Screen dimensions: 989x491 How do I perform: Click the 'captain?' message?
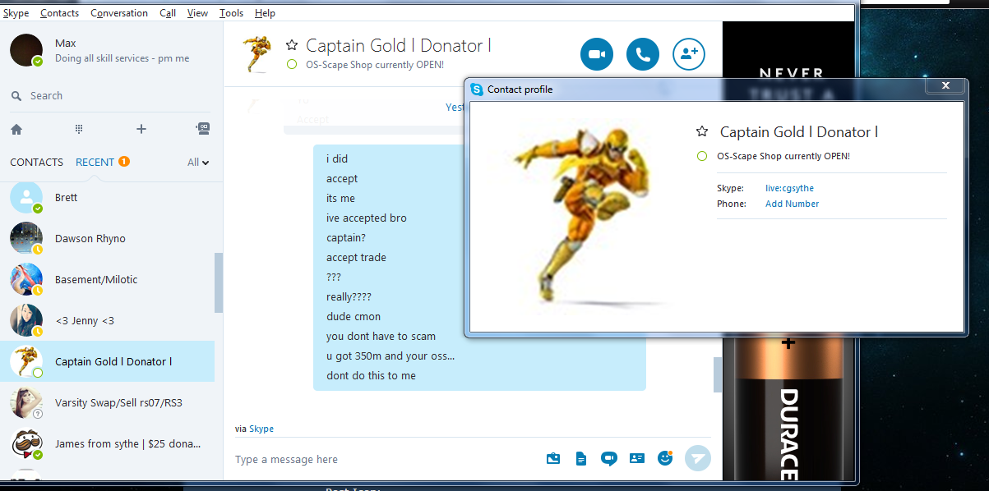point(346,237)
